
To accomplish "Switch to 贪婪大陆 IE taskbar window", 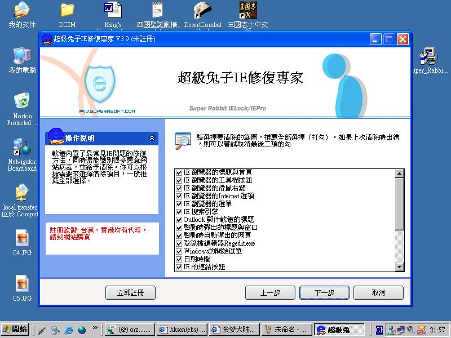I will tap(235, 330).
